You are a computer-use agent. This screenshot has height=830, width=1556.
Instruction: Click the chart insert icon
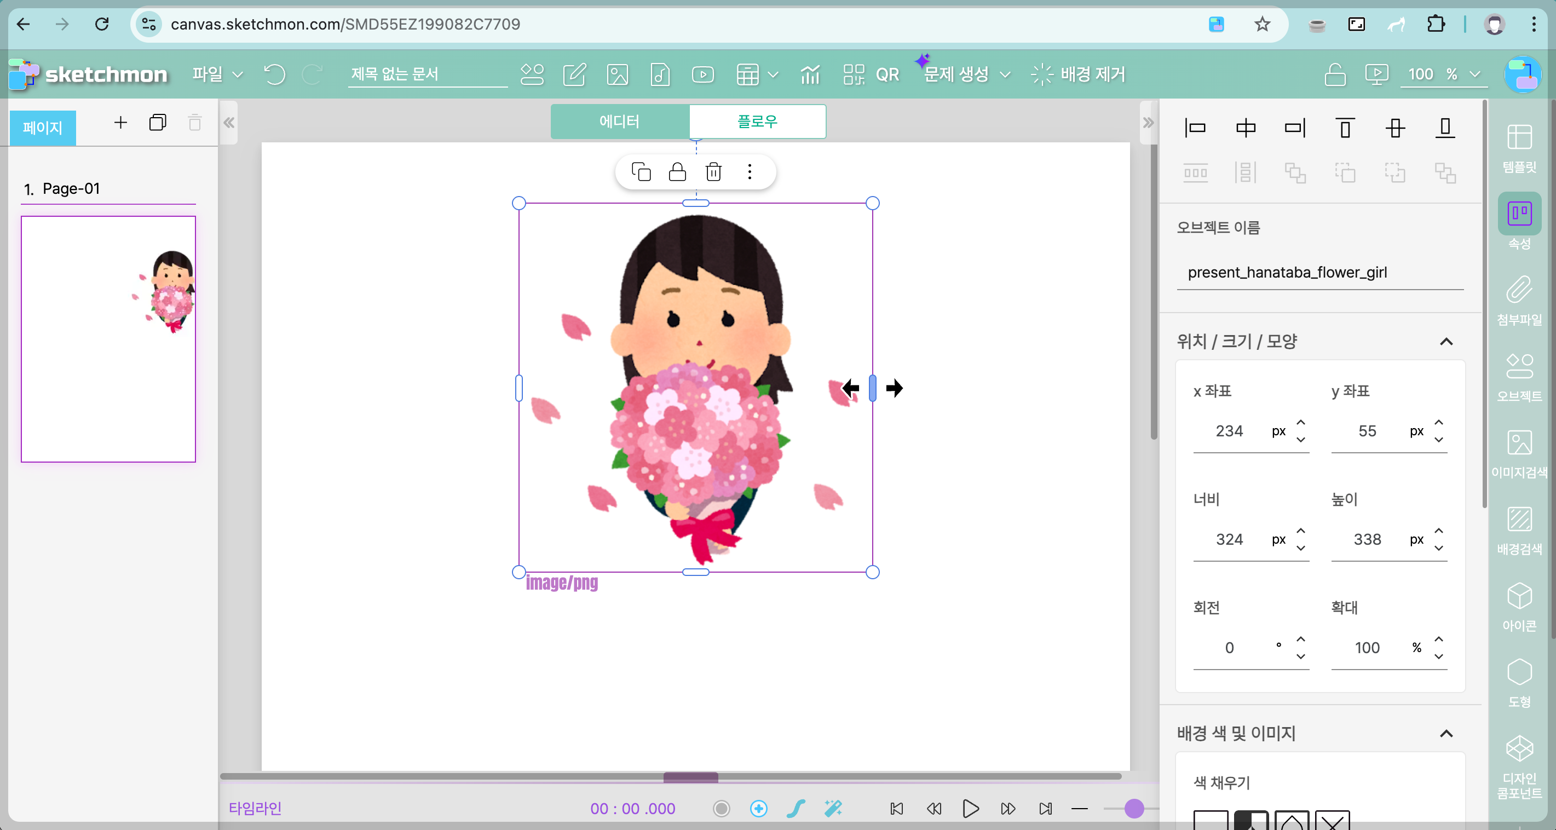[x=809, y=74]
